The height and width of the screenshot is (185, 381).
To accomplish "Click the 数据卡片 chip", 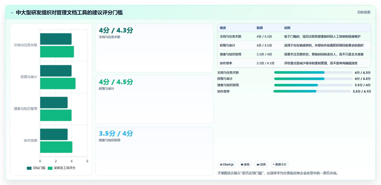I will pyautogui.click(x=280, y=164).
